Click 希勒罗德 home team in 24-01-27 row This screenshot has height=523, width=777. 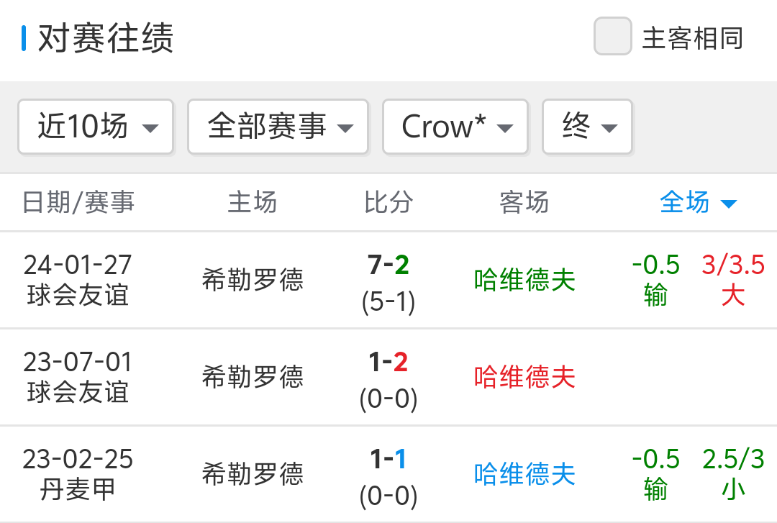[253, 280]
